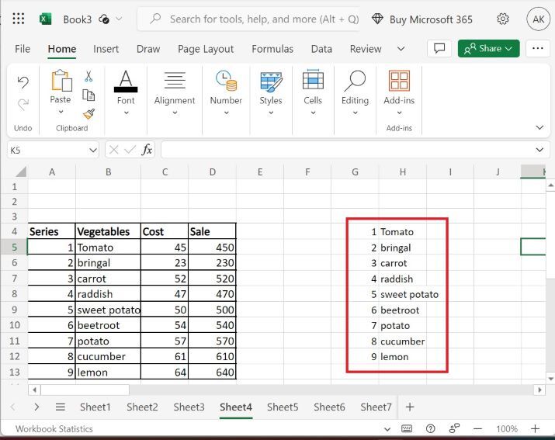Viewport: 555px width, 440px height.
Task: Click the next sheets arrow
Action: 36,407
